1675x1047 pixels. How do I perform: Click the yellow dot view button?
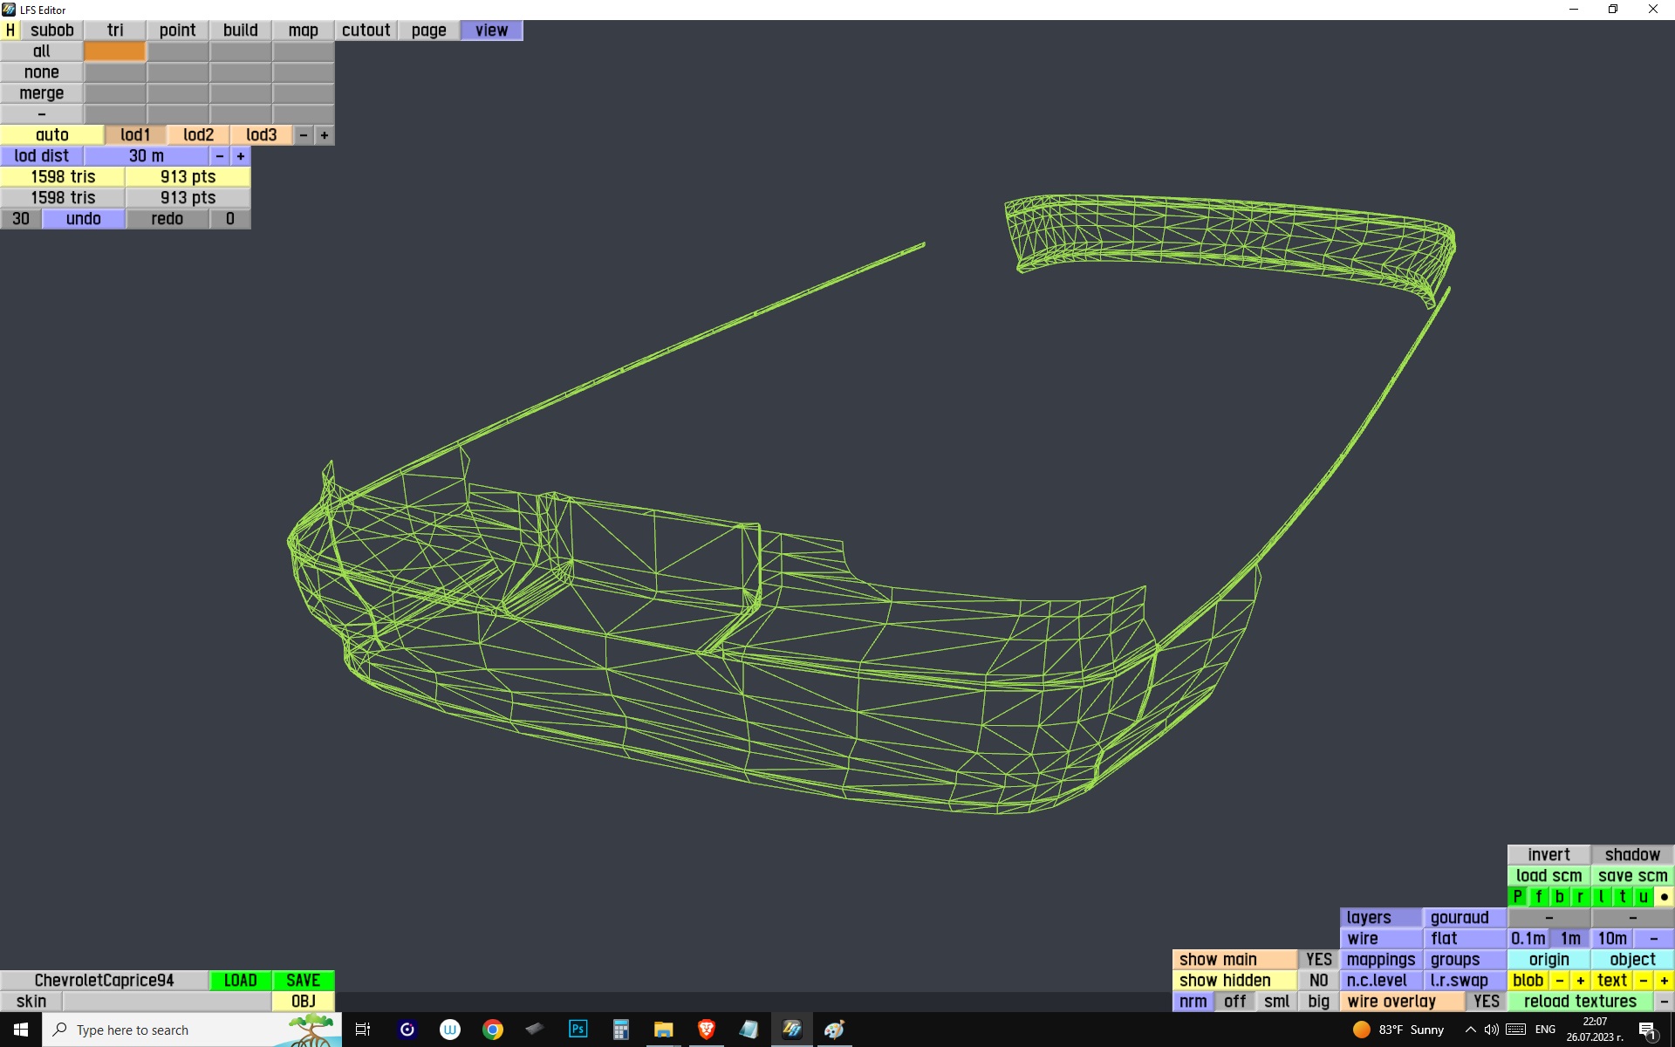[1664, 897]
